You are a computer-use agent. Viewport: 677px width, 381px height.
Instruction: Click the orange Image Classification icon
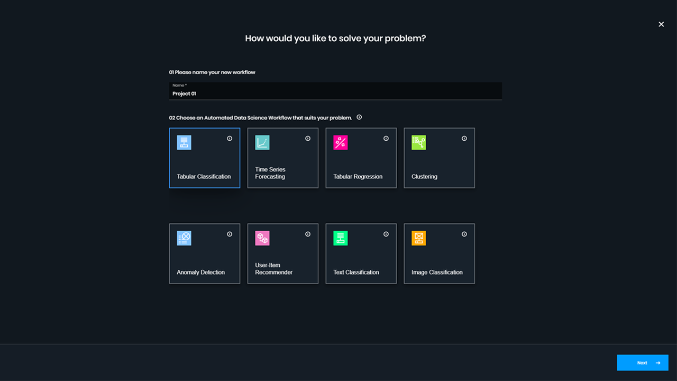419,238
